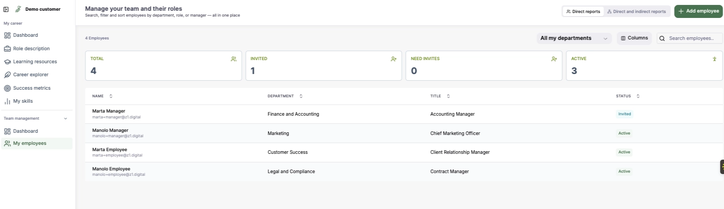Click the Success metrics target icon
724x209 pixels.
click(7, 88)
